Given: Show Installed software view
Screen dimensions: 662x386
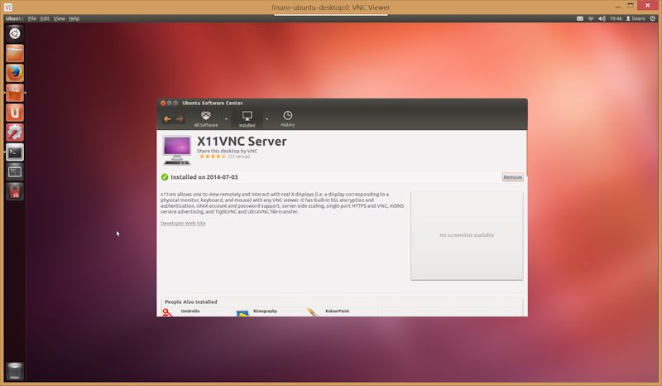Looking at the screenshot, I should (x=247, y=119).
